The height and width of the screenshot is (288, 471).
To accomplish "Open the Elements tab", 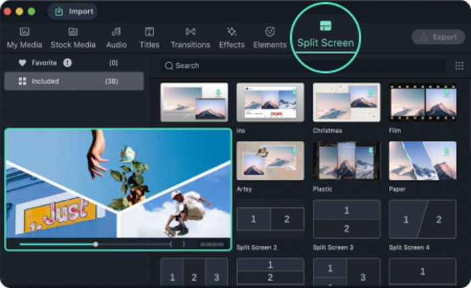I will tap(270, 38).
